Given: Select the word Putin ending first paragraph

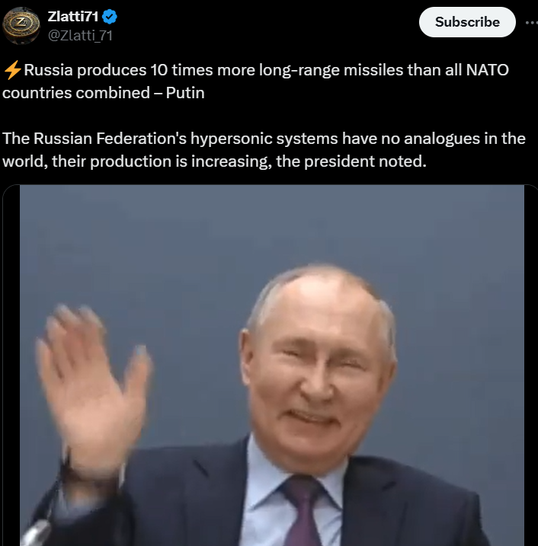Looking at the screenshot, I should coord(185,93).
